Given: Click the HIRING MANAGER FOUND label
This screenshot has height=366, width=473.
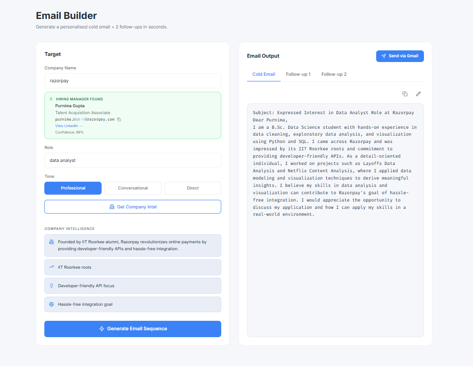Looking at the screenshot, I should 79,99.
